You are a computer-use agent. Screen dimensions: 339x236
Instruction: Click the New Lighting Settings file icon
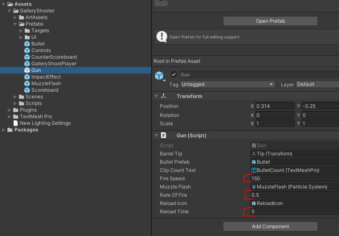click(16, 123)
